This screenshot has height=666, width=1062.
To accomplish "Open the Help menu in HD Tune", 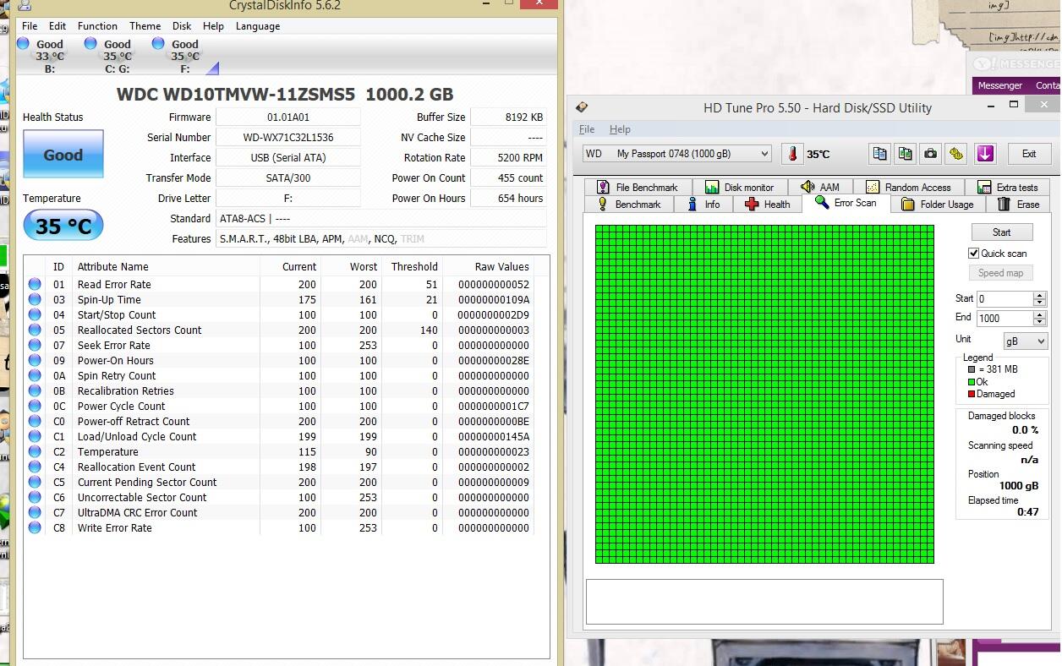I will [x=620, y=129].
